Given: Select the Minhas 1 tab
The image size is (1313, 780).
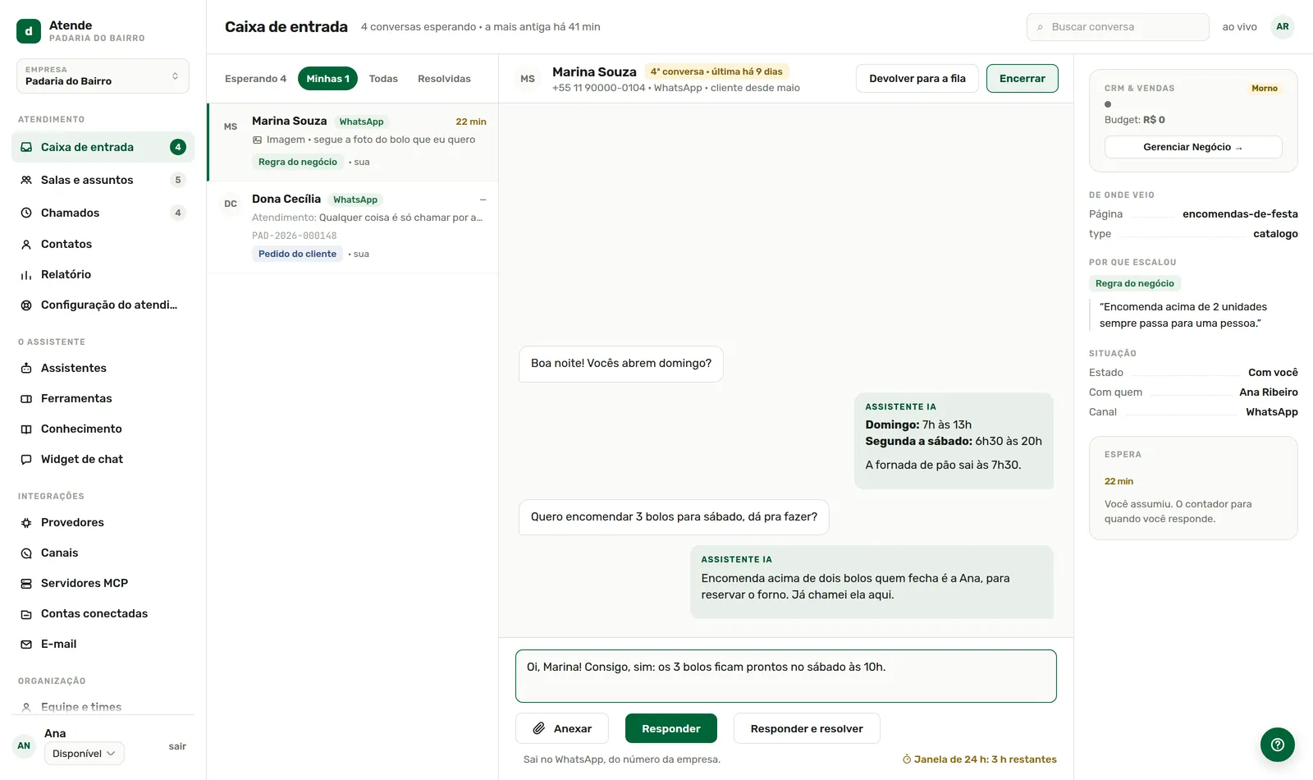Looking at the screenshot, I should pyautogui.click(x=327, y=79).
